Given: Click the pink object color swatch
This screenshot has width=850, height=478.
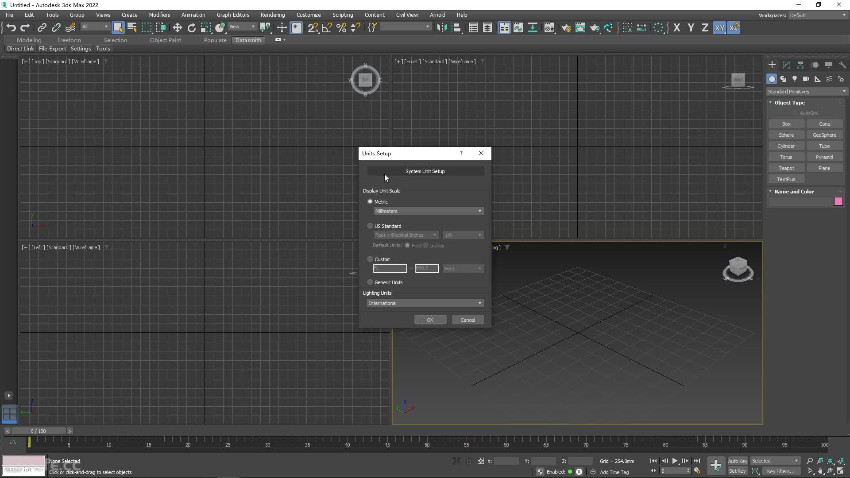Looking at the screenshot, I should pyautogui.click(x=838, y=202).
